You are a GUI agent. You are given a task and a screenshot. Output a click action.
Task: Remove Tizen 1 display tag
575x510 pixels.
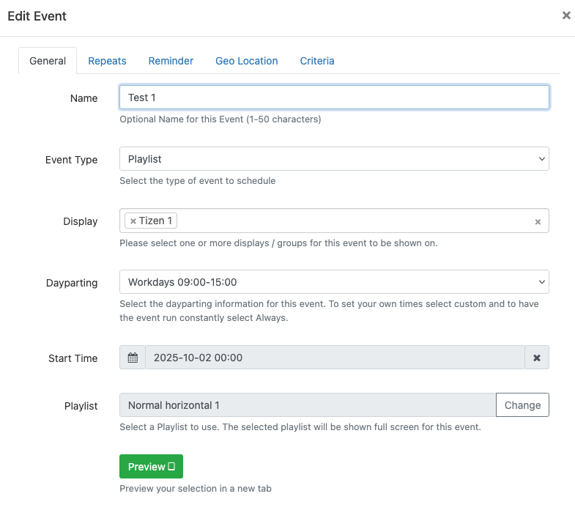tap(133, 221)
